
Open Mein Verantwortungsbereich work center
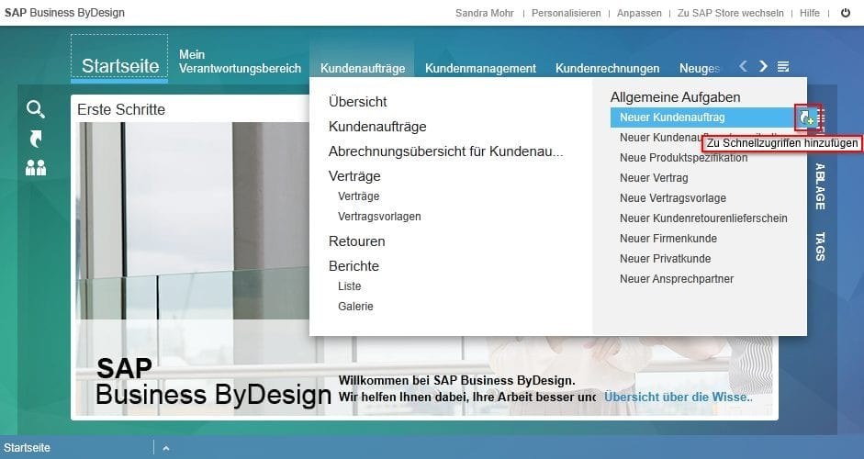pos(240,62)
